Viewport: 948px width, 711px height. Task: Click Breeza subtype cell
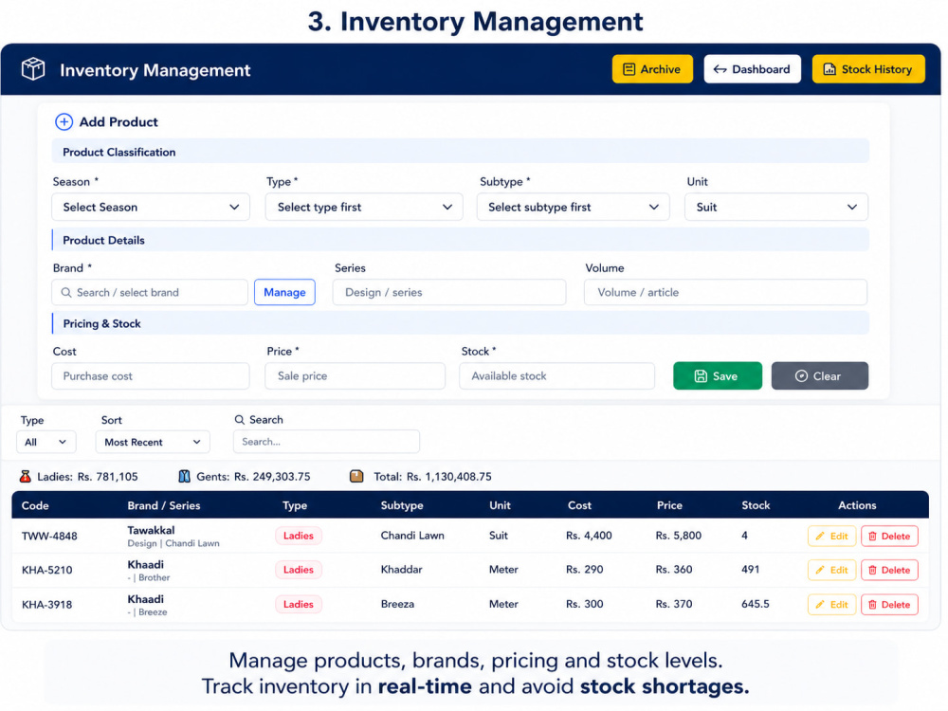click(398, 604)
